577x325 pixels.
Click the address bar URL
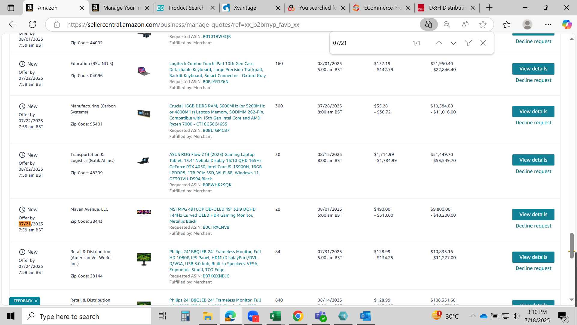pos(183,25)
